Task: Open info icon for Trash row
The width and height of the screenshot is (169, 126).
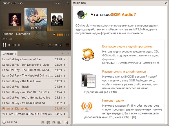Action: pyautogui.click(x=65, y=86)
